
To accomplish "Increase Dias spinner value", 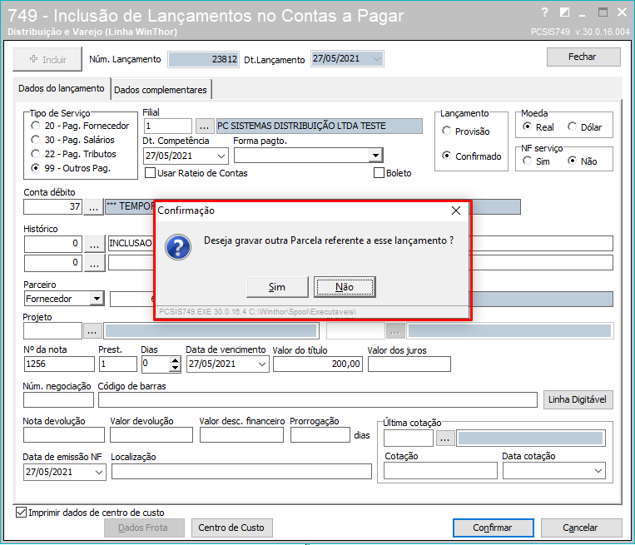I will tap(175, 360).
